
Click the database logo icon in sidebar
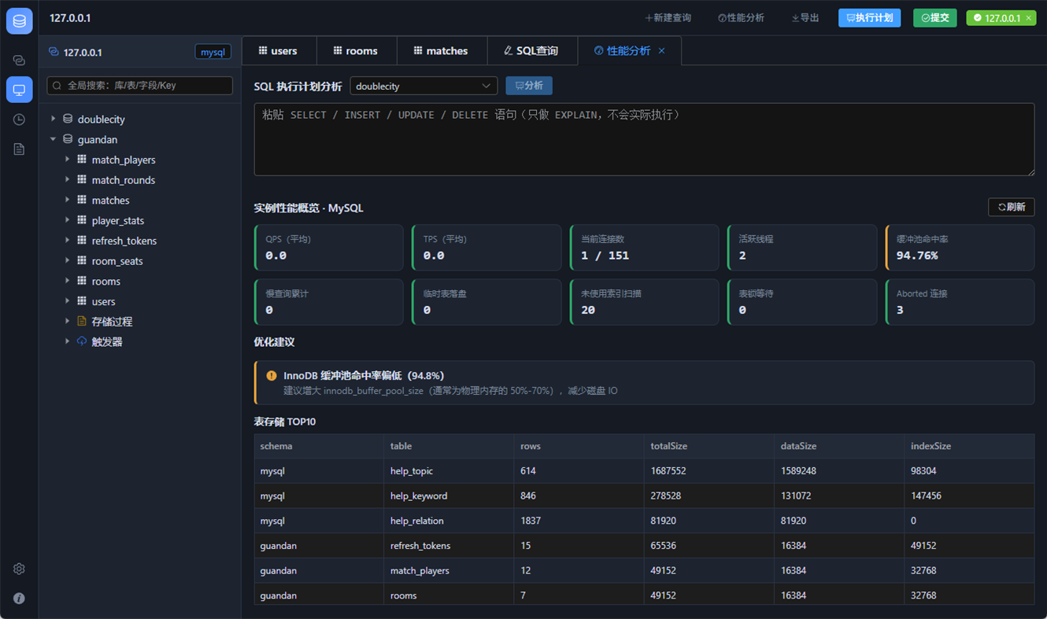(19, 21)
